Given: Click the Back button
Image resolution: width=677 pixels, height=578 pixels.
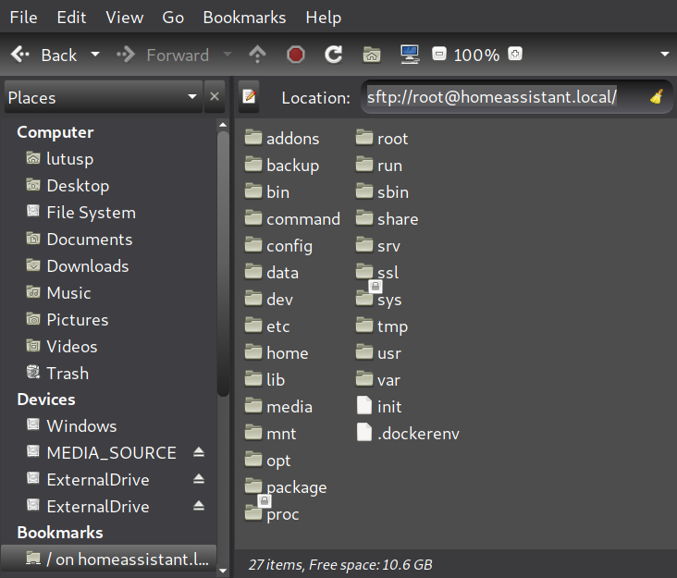Looking at the screenshot, I should coord(44,55).
